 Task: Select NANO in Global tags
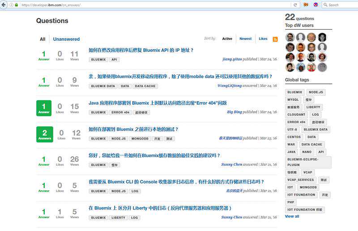coord(307,152)
